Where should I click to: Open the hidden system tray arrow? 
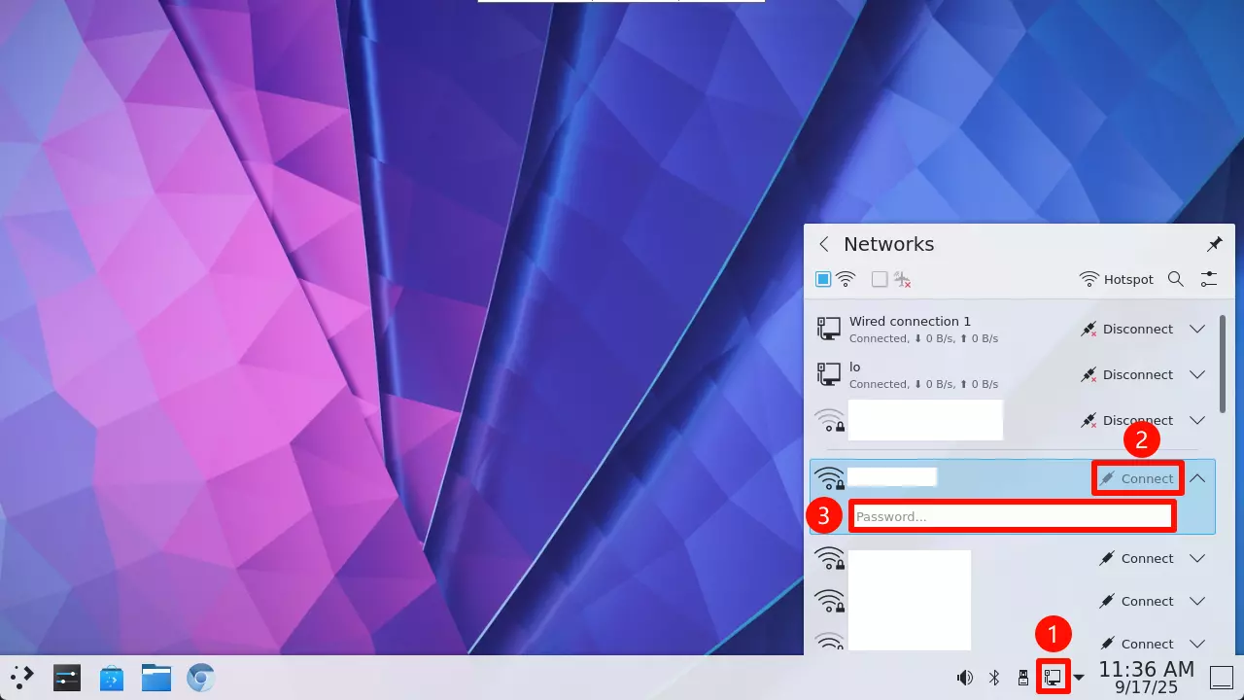(1079, 678)
